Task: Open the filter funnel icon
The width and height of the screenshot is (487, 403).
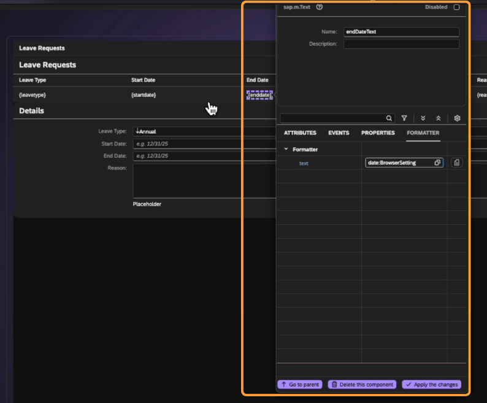Action: click(404, 118)
